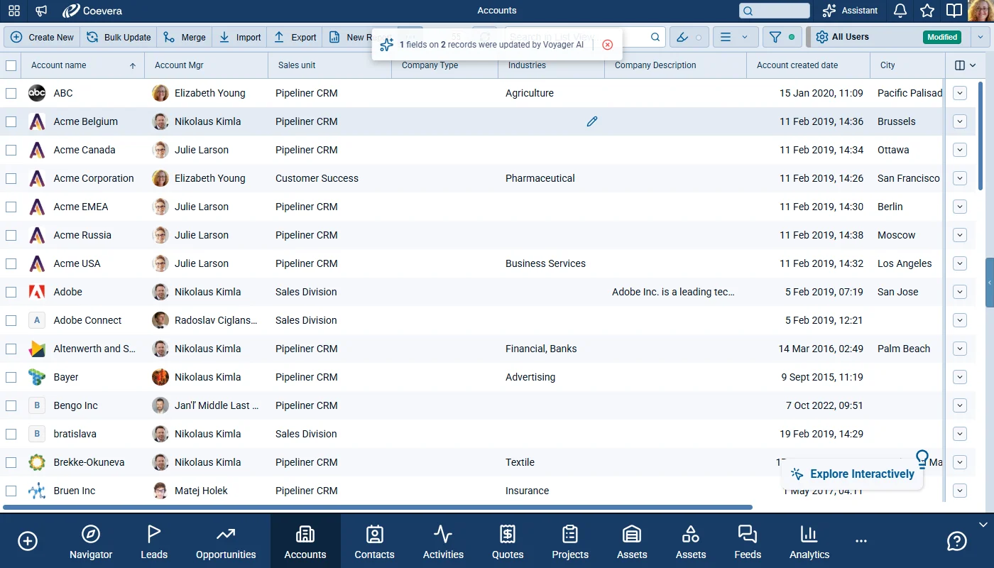The image size is (994, 568).
Task: Click the ABC account logo
Action: point(37,93)
